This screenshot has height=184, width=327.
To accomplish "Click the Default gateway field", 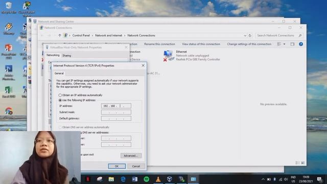I will (116, 119).
